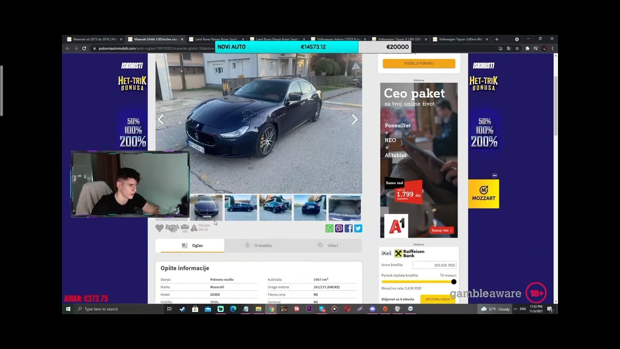
Task: Click the left Het-trik bonusa banner
Action: pyautogui.click(x=132, y=83)
